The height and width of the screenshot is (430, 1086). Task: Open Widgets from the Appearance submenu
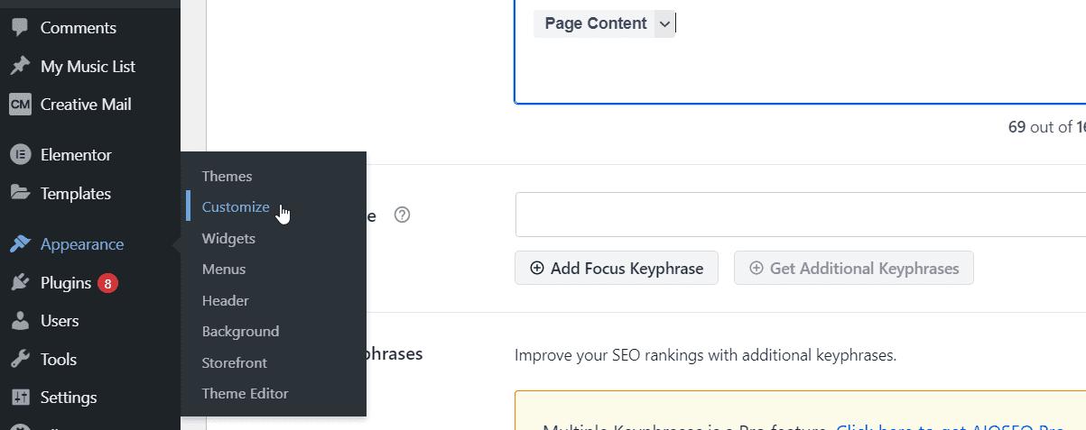[228, 239]
